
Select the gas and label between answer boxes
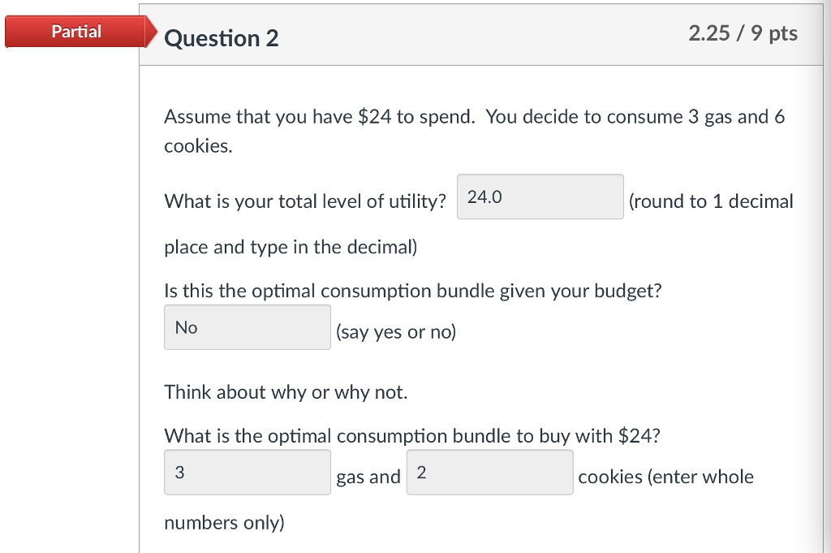368,477
